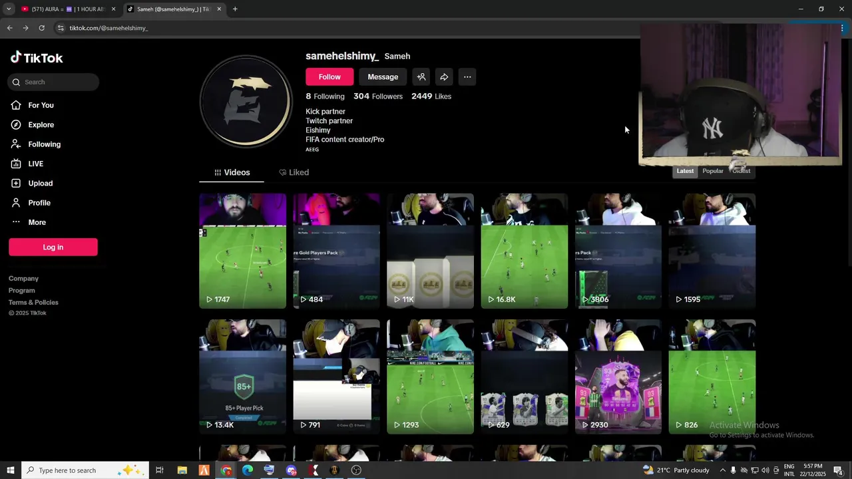The height and width of the screenshot is (479, 852).
Task: Open the profile avatar picture
Action: click(x=246, y=101)
